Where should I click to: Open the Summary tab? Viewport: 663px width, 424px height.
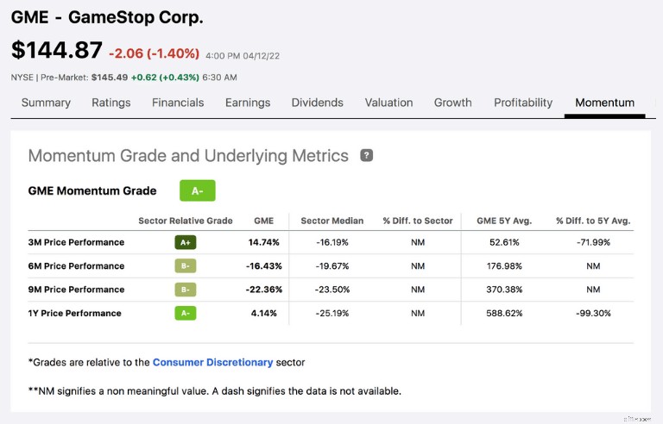[x=46, y=103]
